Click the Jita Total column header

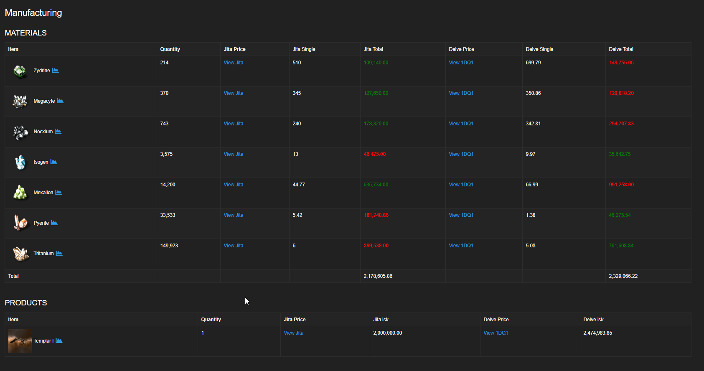pos(373,49)
